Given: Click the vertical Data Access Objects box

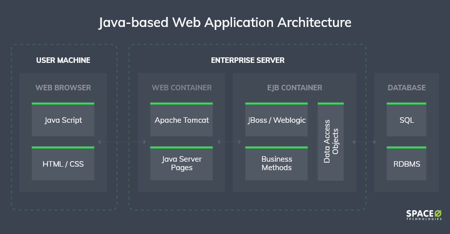Looking at the screenshot, I should point(331,142).
